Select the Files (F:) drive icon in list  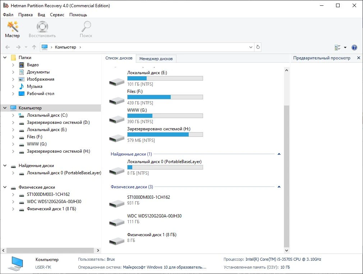tap(117, 100)
